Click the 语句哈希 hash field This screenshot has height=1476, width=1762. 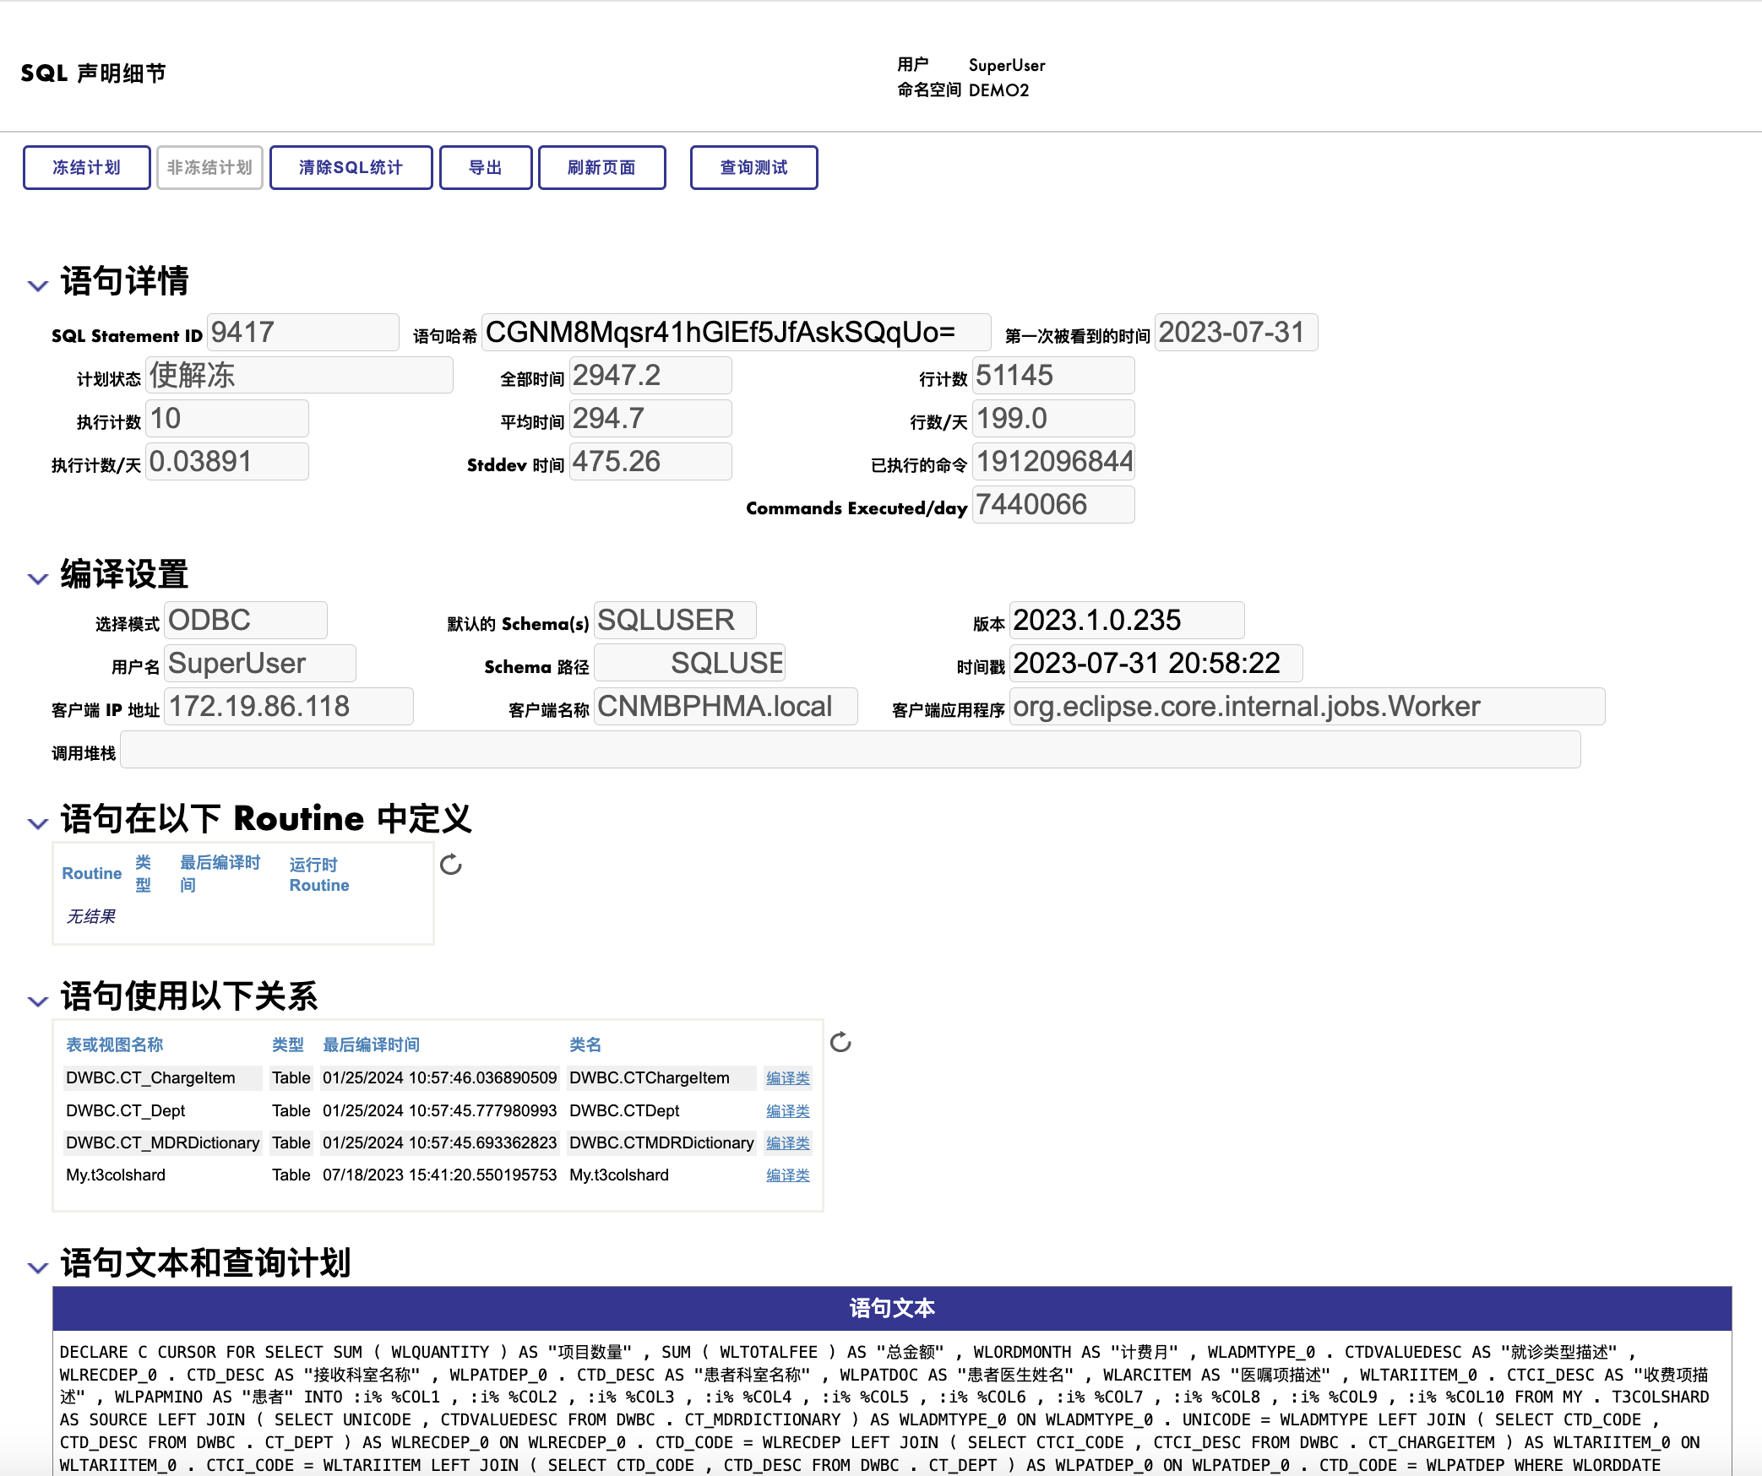735,333
